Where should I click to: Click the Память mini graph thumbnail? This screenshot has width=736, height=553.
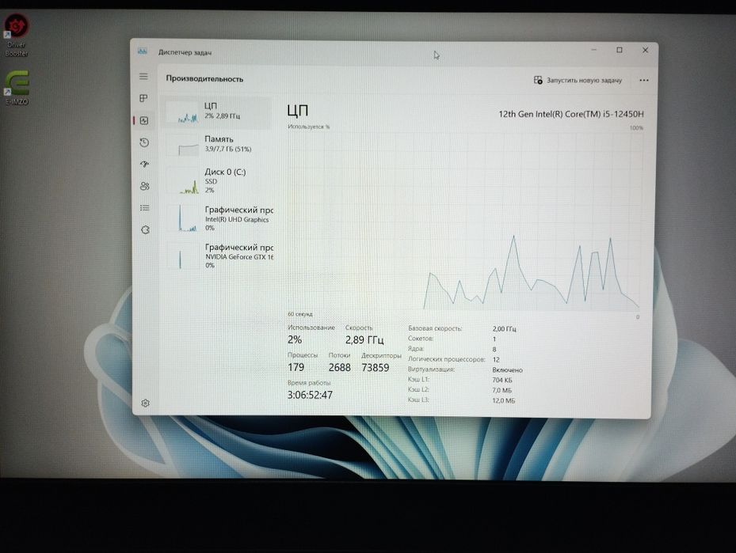pos(184,145)
